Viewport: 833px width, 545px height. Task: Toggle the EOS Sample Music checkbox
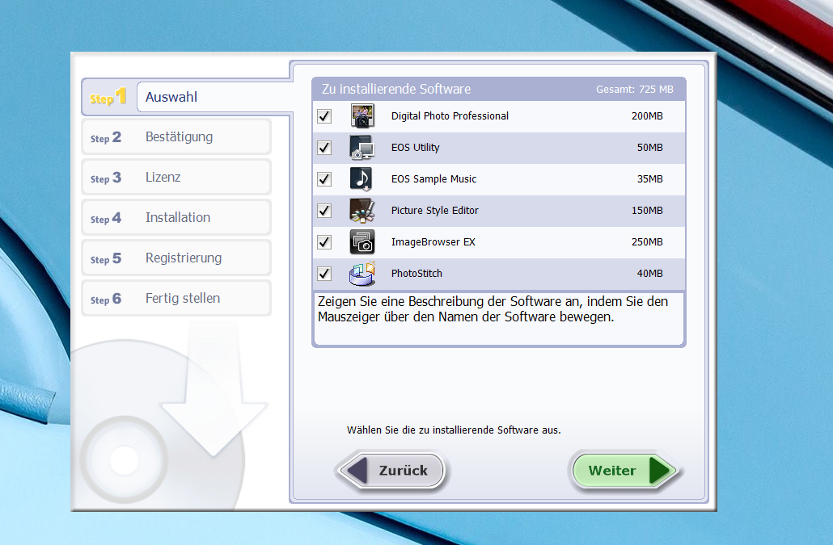(324, 179)
